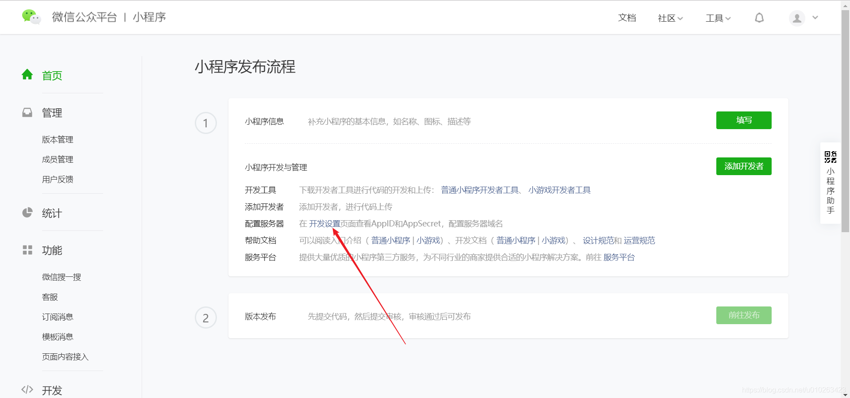Select the 首页 home icon in sidebar
850x398 pixels.
click(27, 75)
